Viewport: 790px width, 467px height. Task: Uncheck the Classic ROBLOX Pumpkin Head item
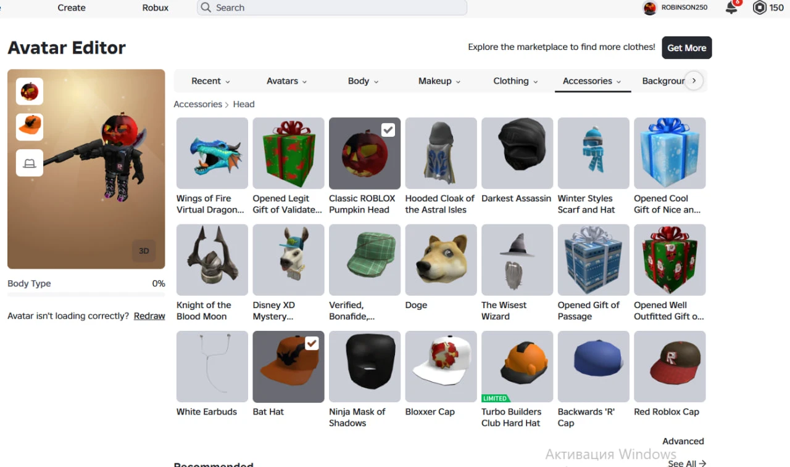tap(388, 130)
